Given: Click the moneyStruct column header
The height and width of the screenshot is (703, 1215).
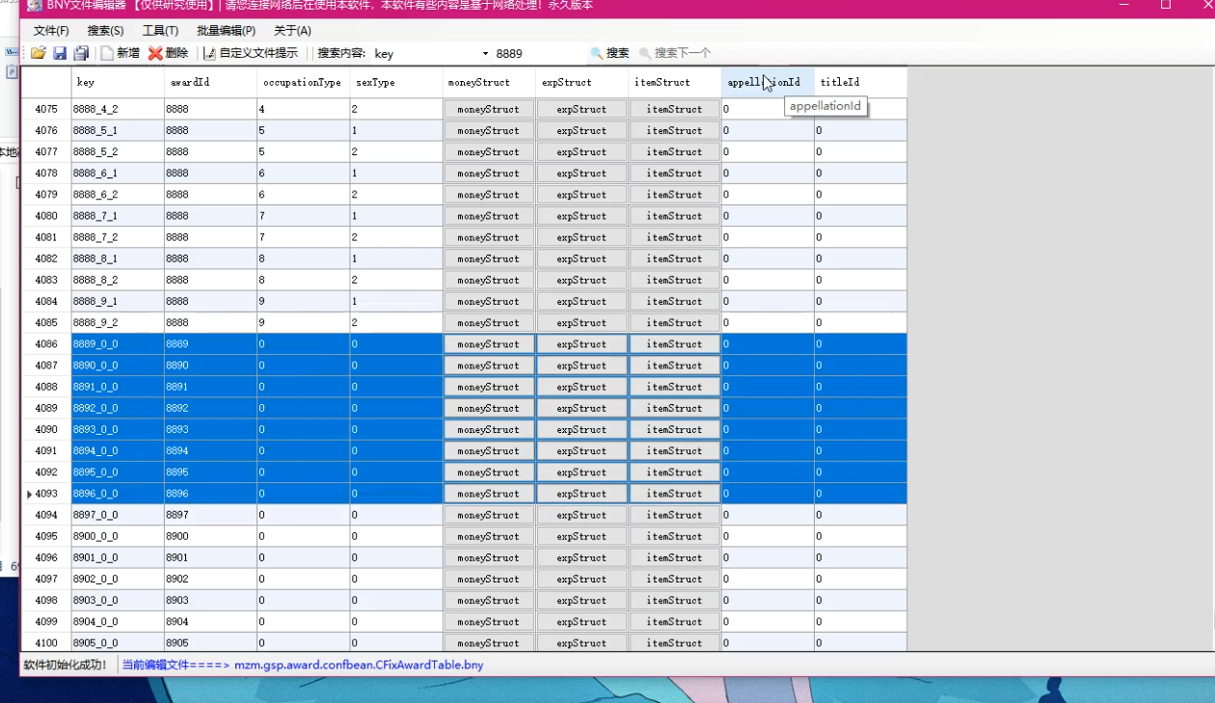Looking at the screenshot, I should coord(489,82).
